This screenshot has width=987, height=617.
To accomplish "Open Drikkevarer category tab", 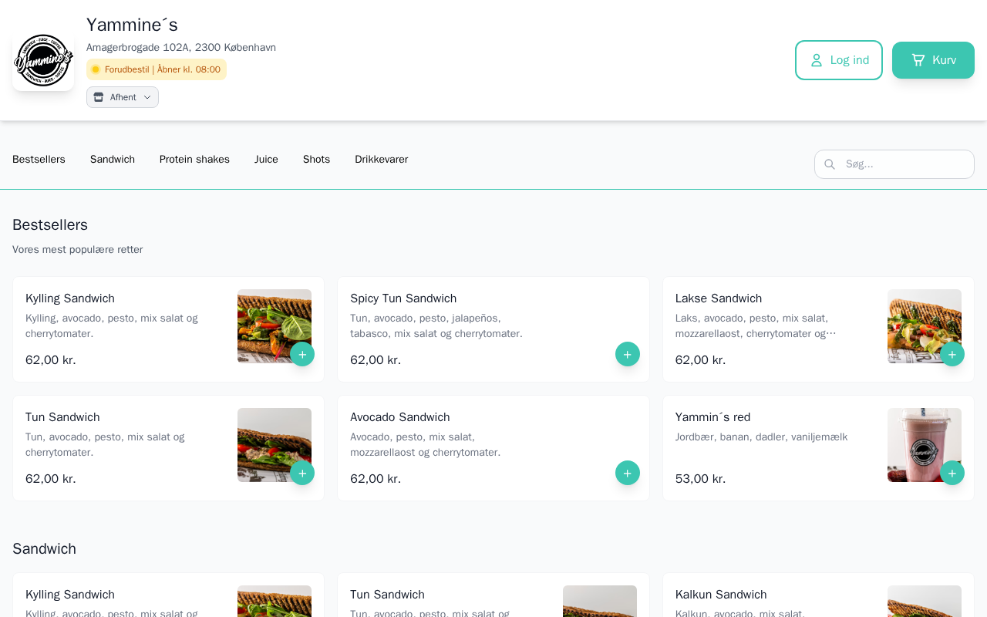I will 382,160.
